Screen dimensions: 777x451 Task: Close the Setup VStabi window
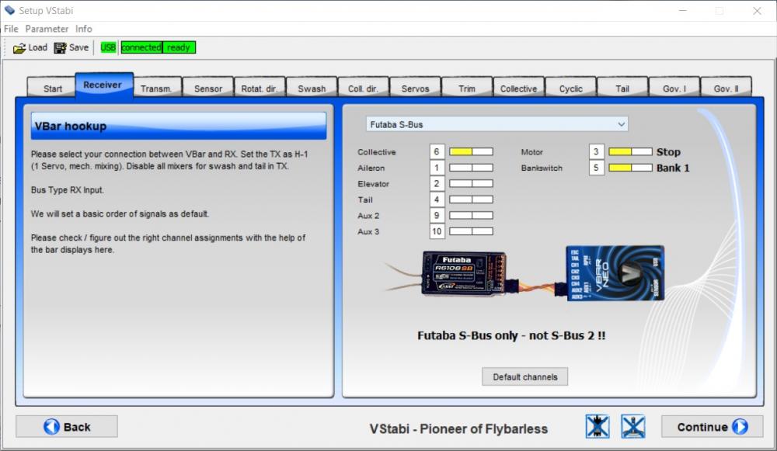(x=757, y=10)
